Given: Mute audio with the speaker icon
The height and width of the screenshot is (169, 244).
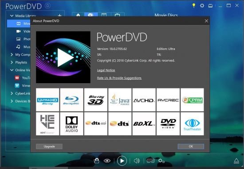Looking at the screenshot, I should point(137,161).
